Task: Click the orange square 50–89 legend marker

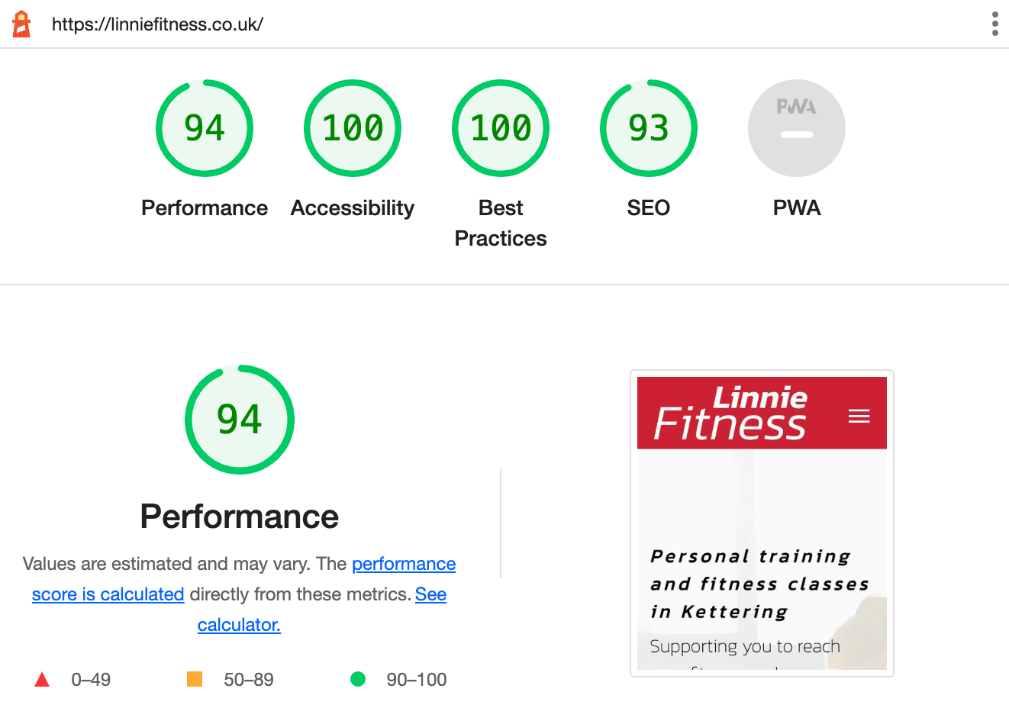Action: click(x=193, y=679)
